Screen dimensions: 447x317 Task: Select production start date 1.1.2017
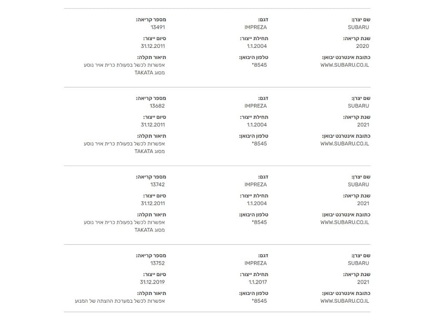(x=257, y=282)
